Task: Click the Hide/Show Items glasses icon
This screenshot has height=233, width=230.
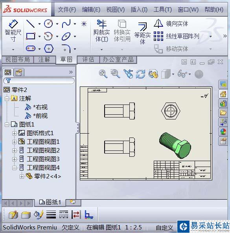Action: [x=182, y=74]
